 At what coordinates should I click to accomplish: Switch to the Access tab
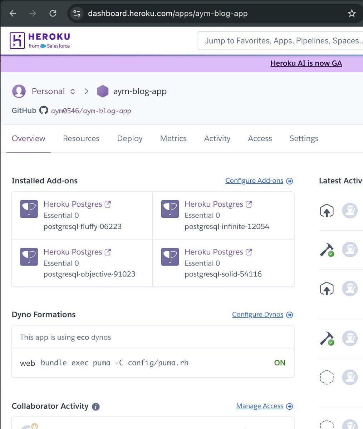tap(260, 138)
